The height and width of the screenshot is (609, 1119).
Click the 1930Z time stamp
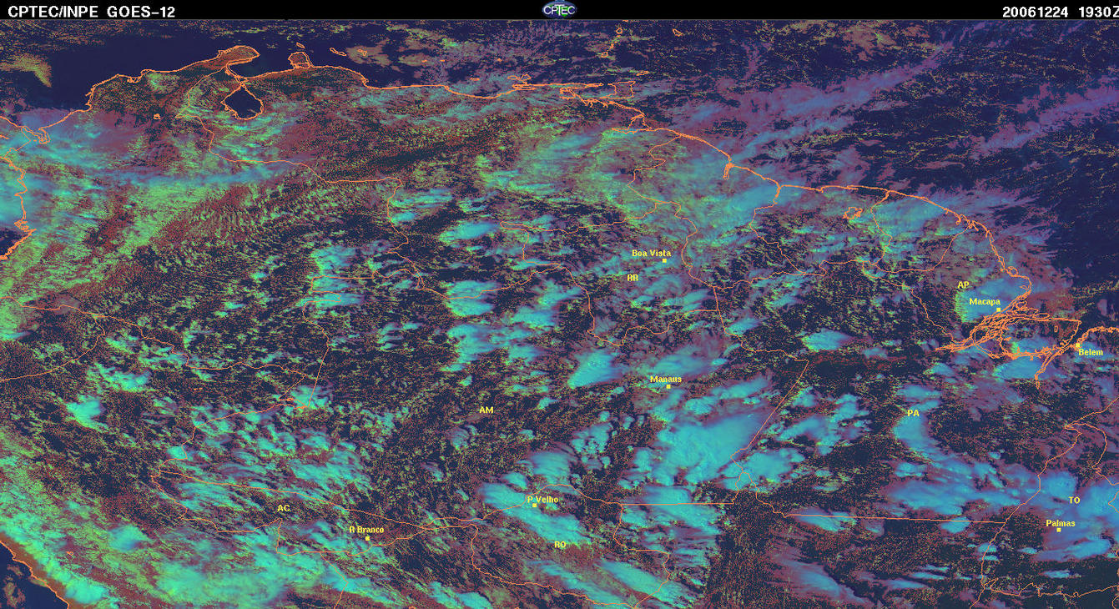coord(1096,12)
